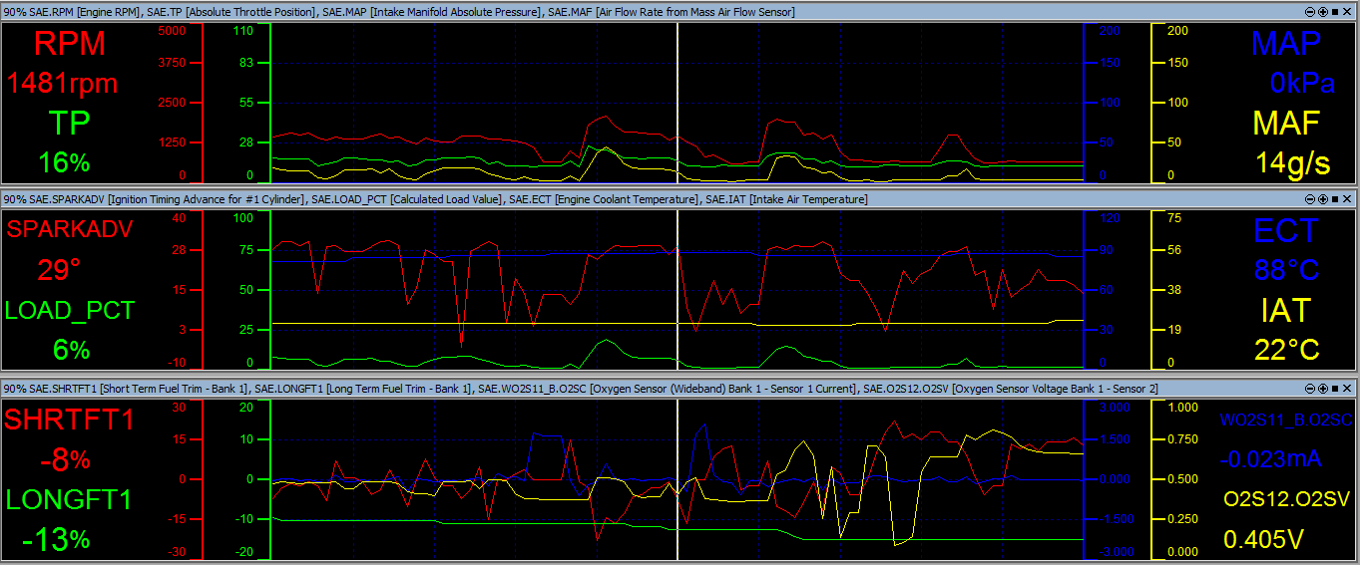Image resolution: width=1360 pixels, height=565 pixels.
Task: Click the LONGFT1 -13% readout
Action: [56, 539]
